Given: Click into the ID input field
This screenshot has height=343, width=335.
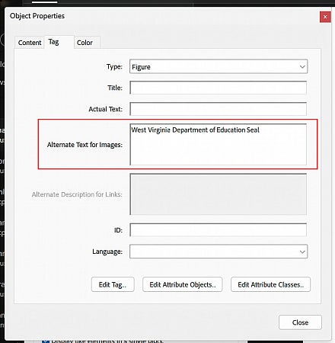Looking at the screenshot, I should [x=219, y=230].
